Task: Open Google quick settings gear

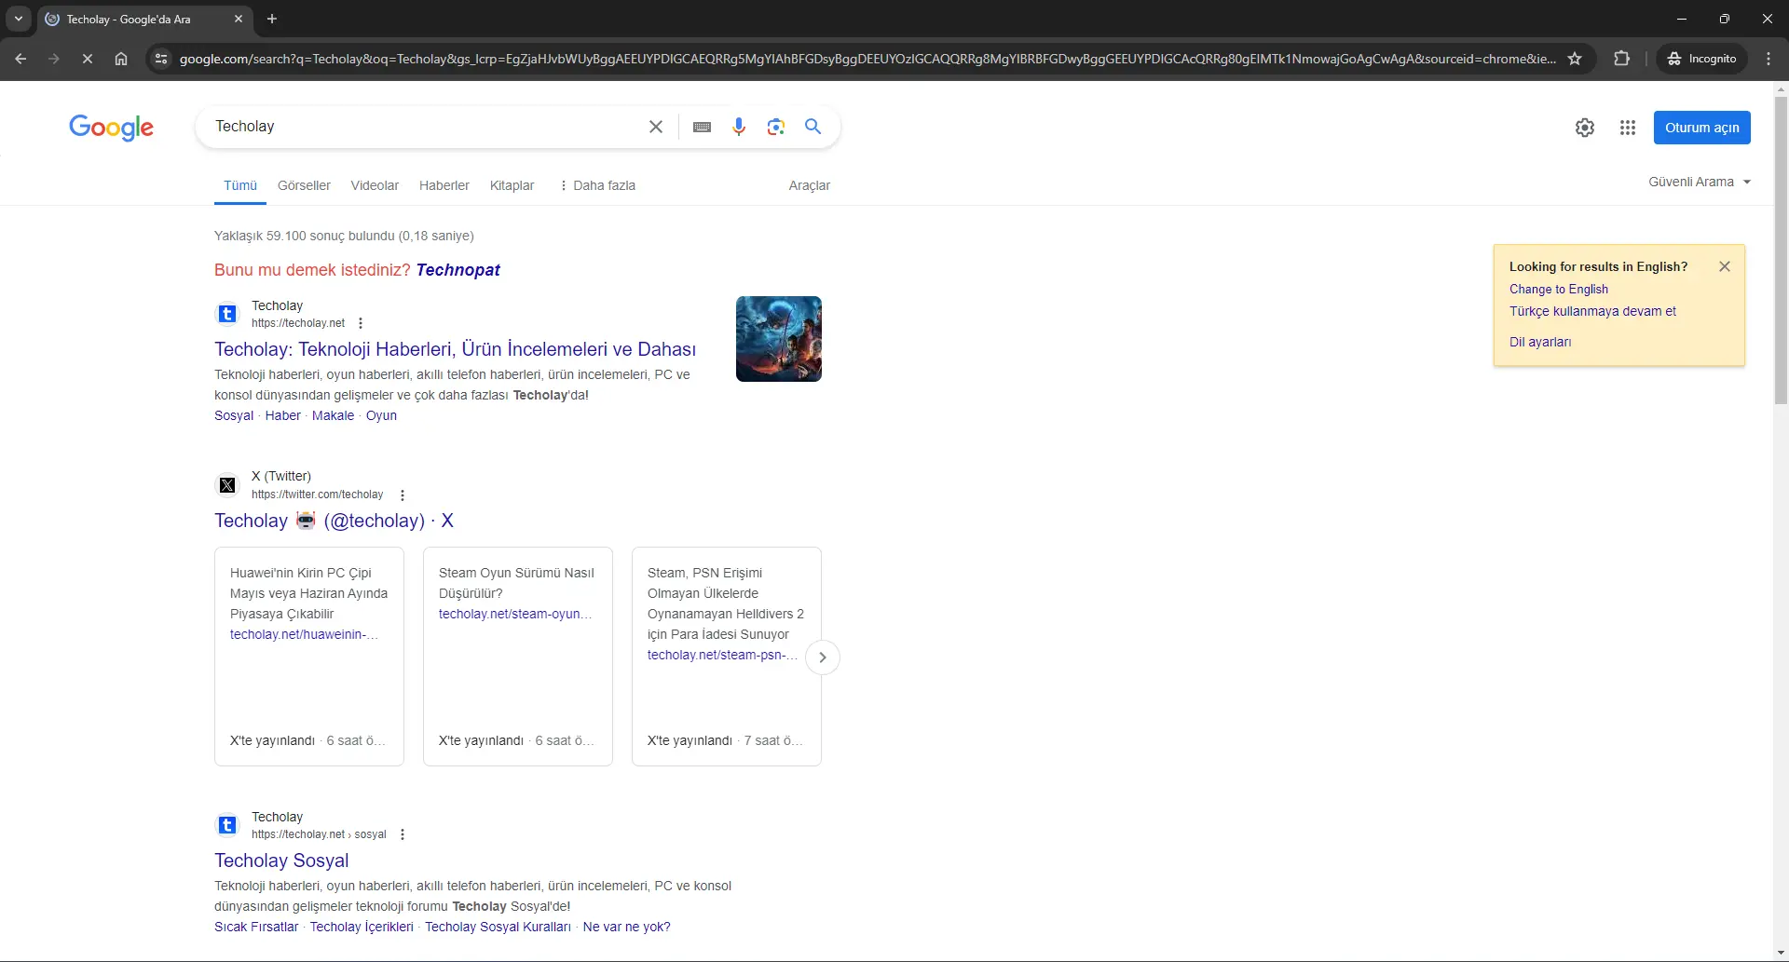Action: click(1585, 128)
